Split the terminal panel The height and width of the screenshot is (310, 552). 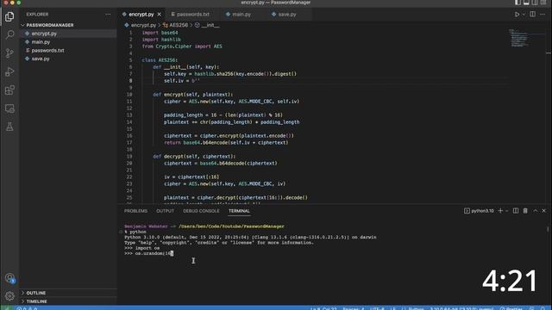(x=516, y=210)
